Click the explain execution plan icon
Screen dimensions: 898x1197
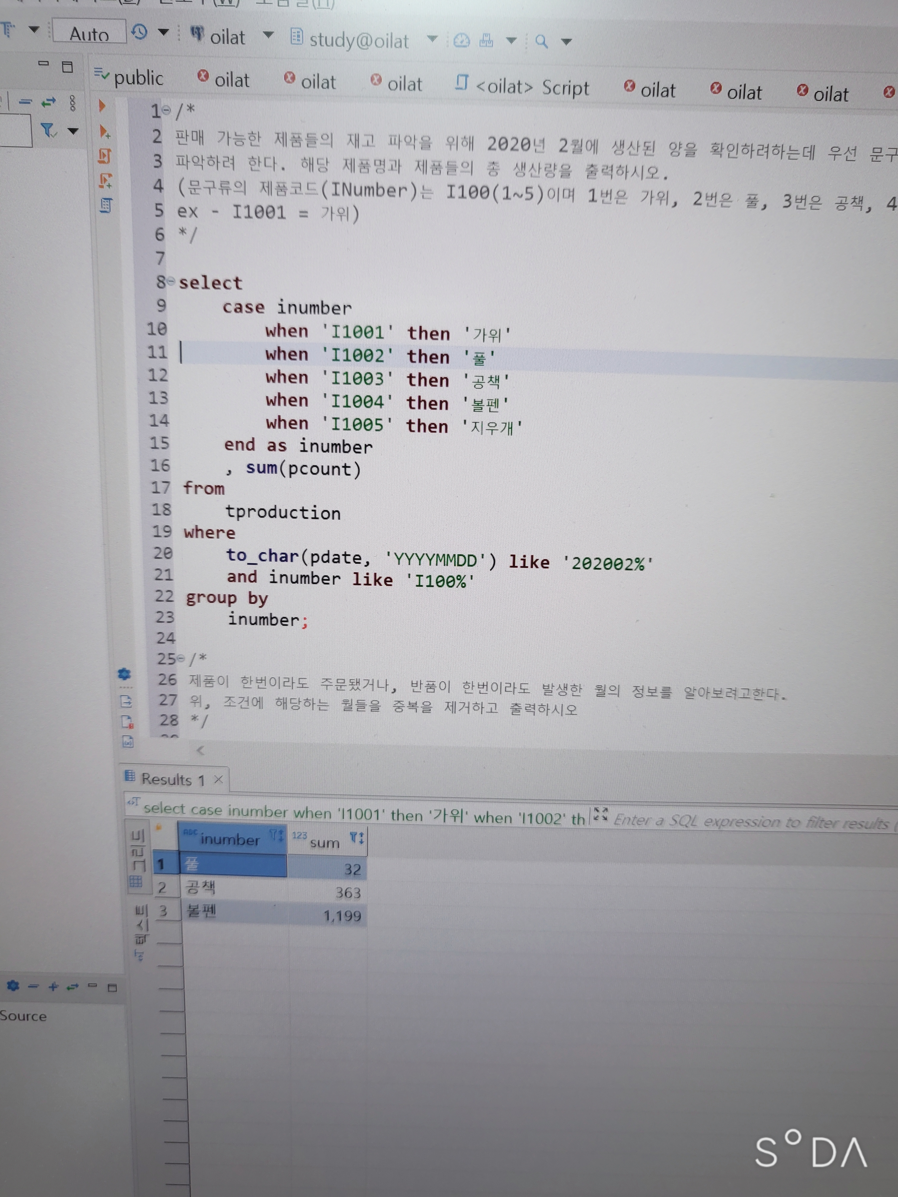point(106,206)
